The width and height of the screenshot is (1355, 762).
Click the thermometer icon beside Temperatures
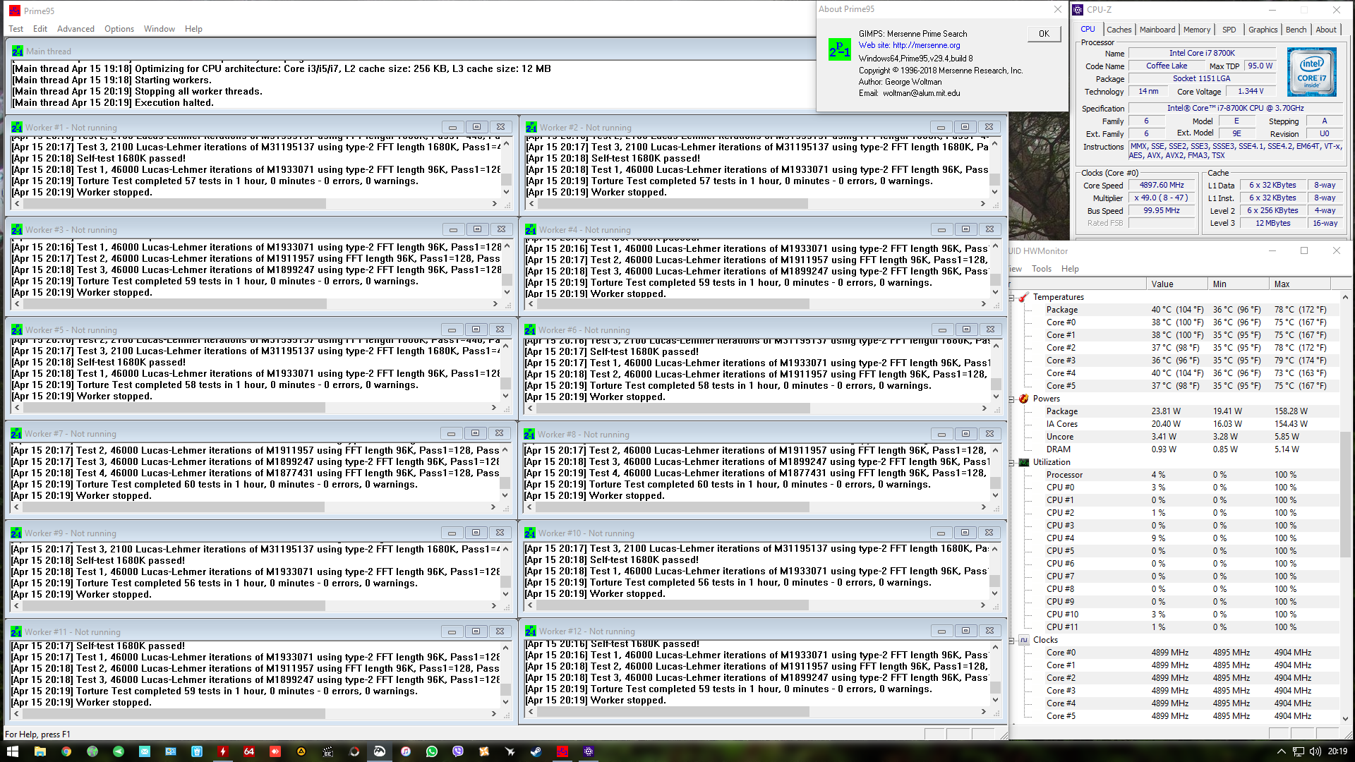(1023, 297)
